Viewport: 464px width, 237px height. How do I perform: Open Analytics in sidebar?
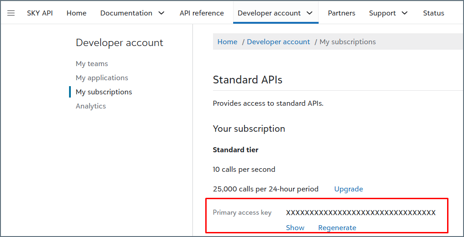pos(91,106)
